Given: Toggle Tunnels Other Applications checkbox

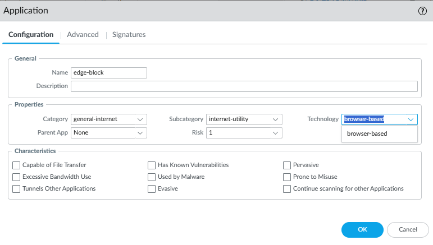Looking at the screenshot, I should click(x=16, y=189).
